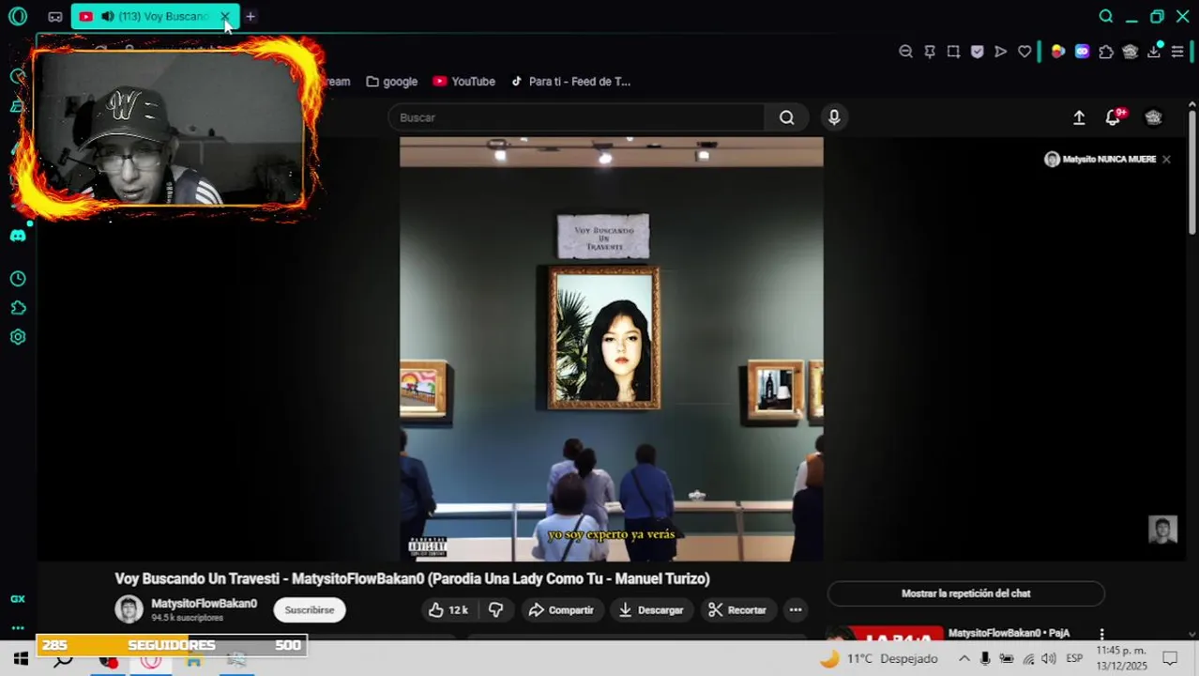Open the Opera GX main menu logo
The width and height of the screenshot is (1199, 676).
click(18, 16)
